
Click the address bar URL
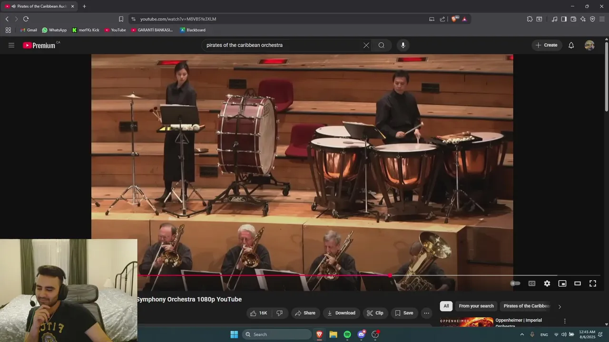(178, 19)
